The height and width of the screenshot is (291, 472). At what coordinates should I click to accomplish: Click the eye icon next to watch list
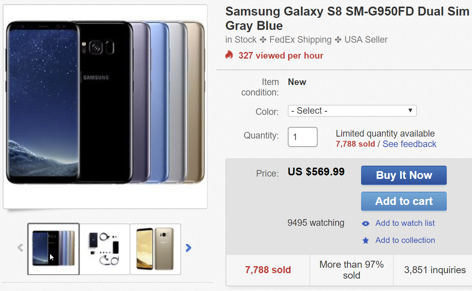(x=365, y=223)
